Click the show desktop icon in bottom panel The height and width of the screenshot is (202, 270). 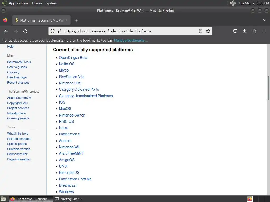click(3, 199)
